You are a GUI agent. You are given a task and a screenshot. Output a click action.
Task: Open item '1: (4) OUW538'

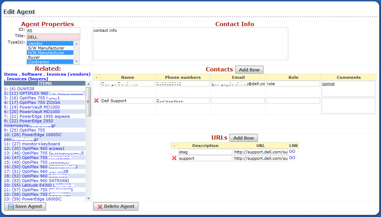point(19,89)
